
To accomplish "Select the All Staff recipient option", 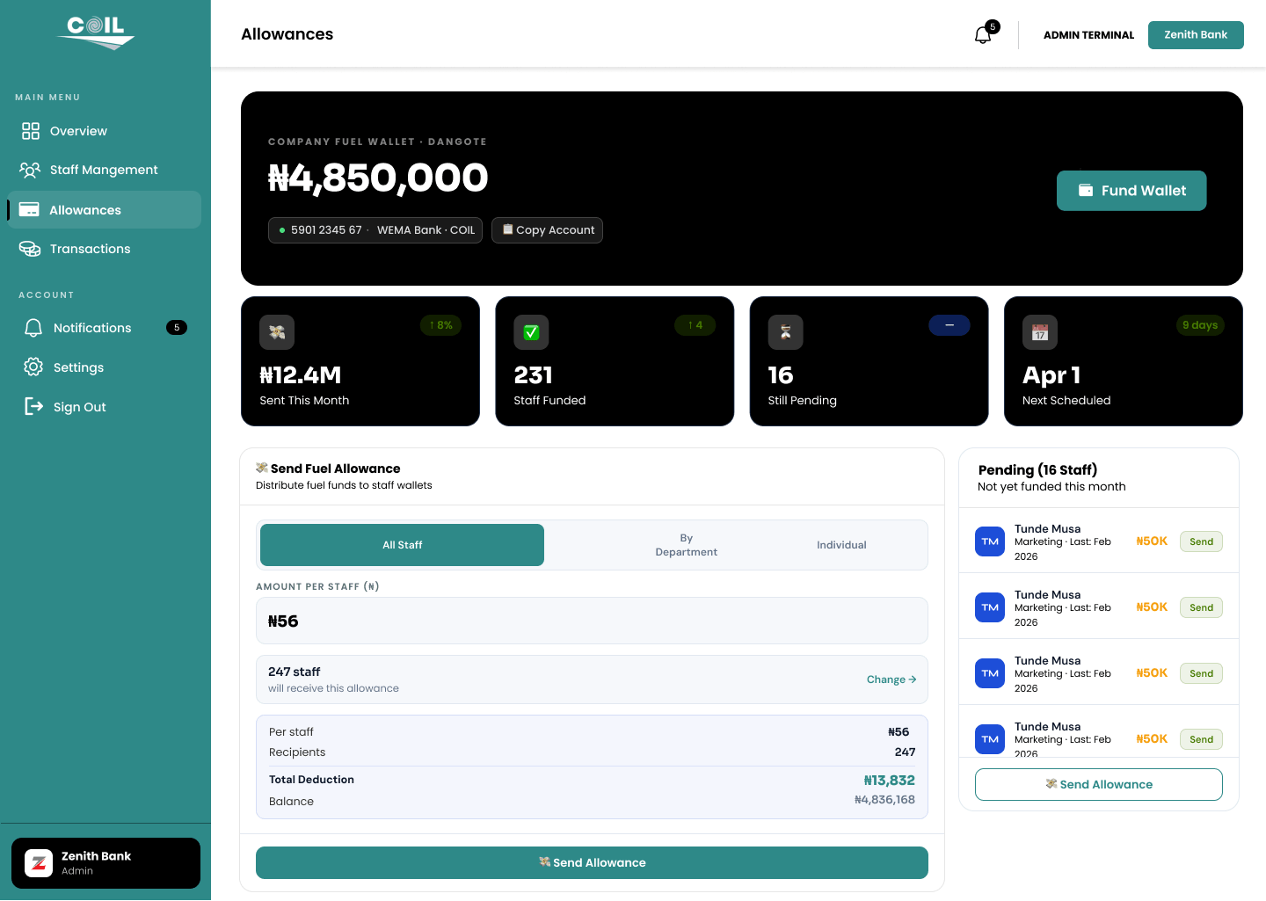I will [402, 545].
